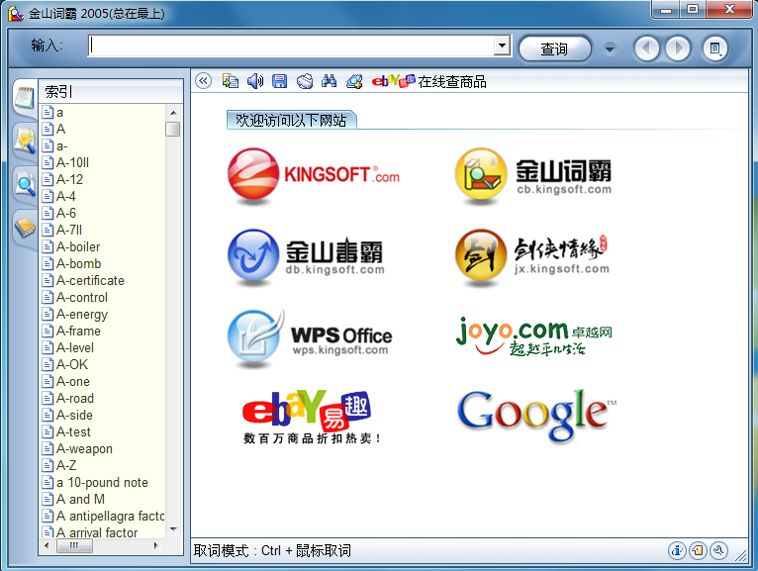The width and height of the screenshot is (758, 571).
Task: Click the note icon in status bar
Action: tap(698, 550)
